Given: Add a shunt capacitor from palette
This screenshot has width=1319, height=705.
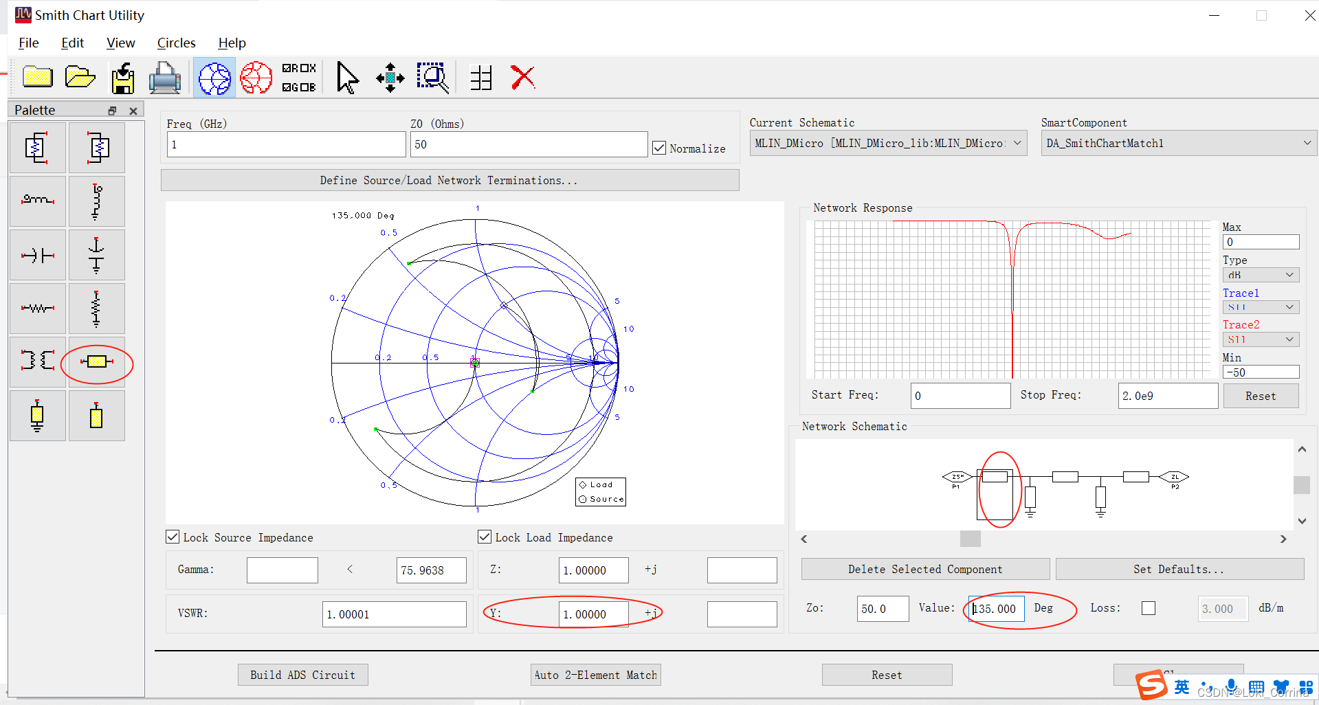Looking at the screenshot, I should 97,255.
